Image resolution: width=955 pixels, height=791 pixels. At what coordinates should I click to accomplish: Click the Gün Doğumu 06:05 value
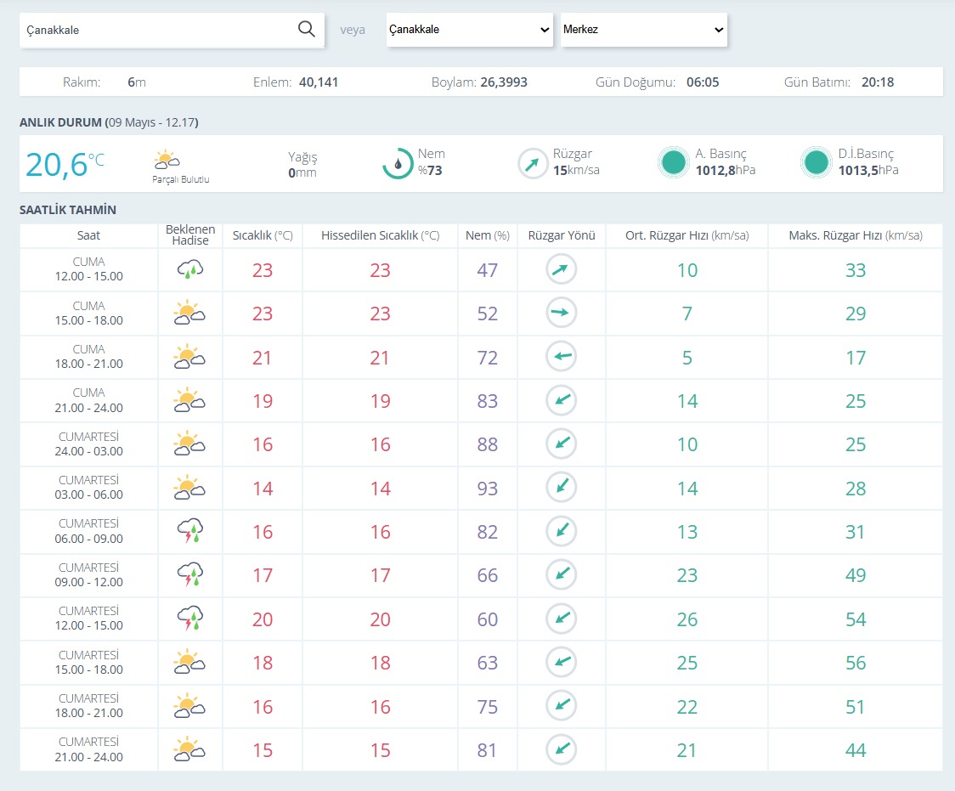tap(703, 82)
